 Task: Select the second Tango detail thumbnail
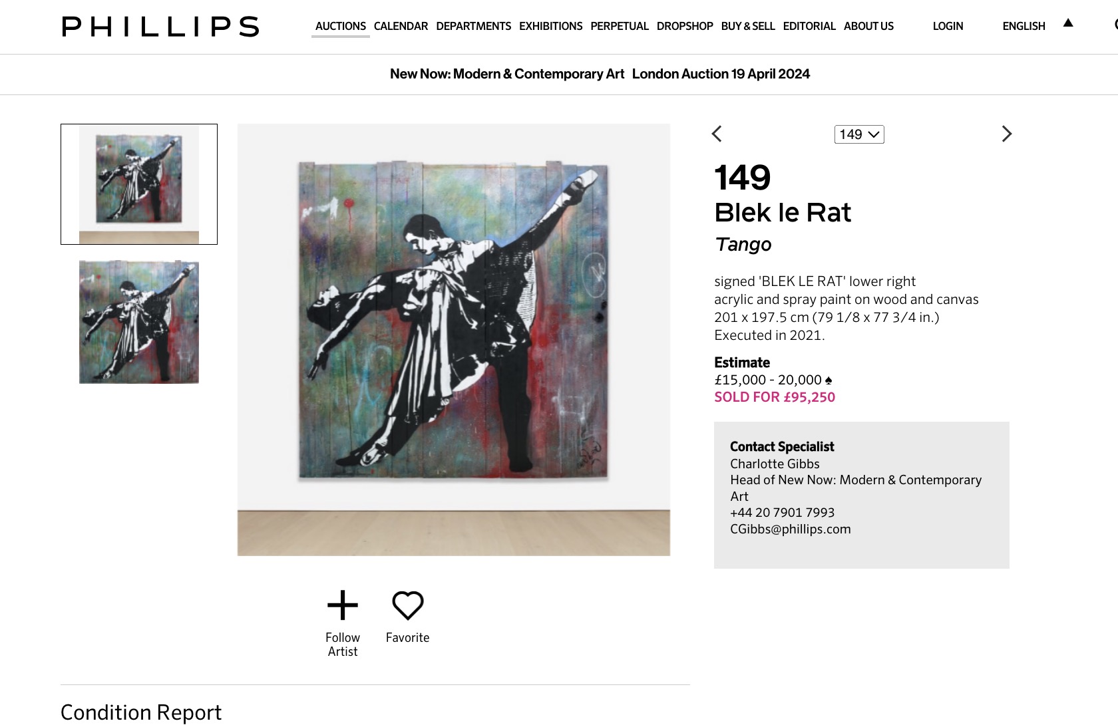pos(139,322)
